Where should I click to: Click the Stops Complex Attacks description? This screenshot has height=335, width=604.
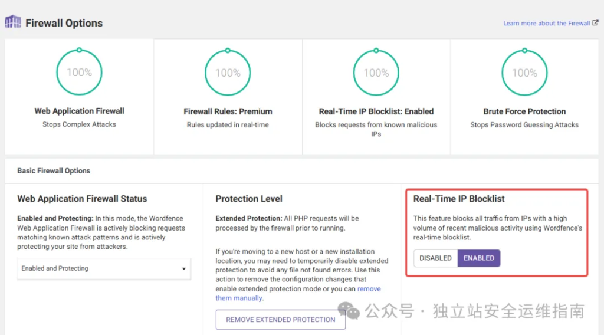point(80,124)
